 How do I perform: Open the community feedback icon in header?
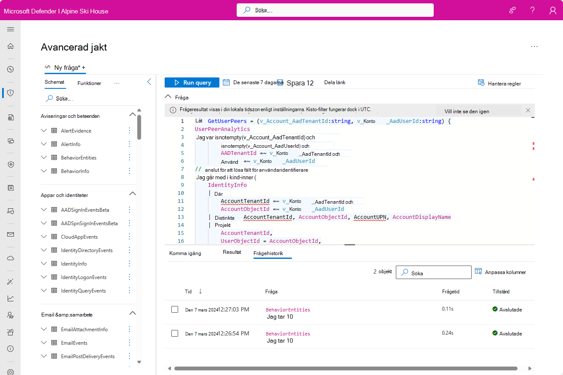coord(512,10)
